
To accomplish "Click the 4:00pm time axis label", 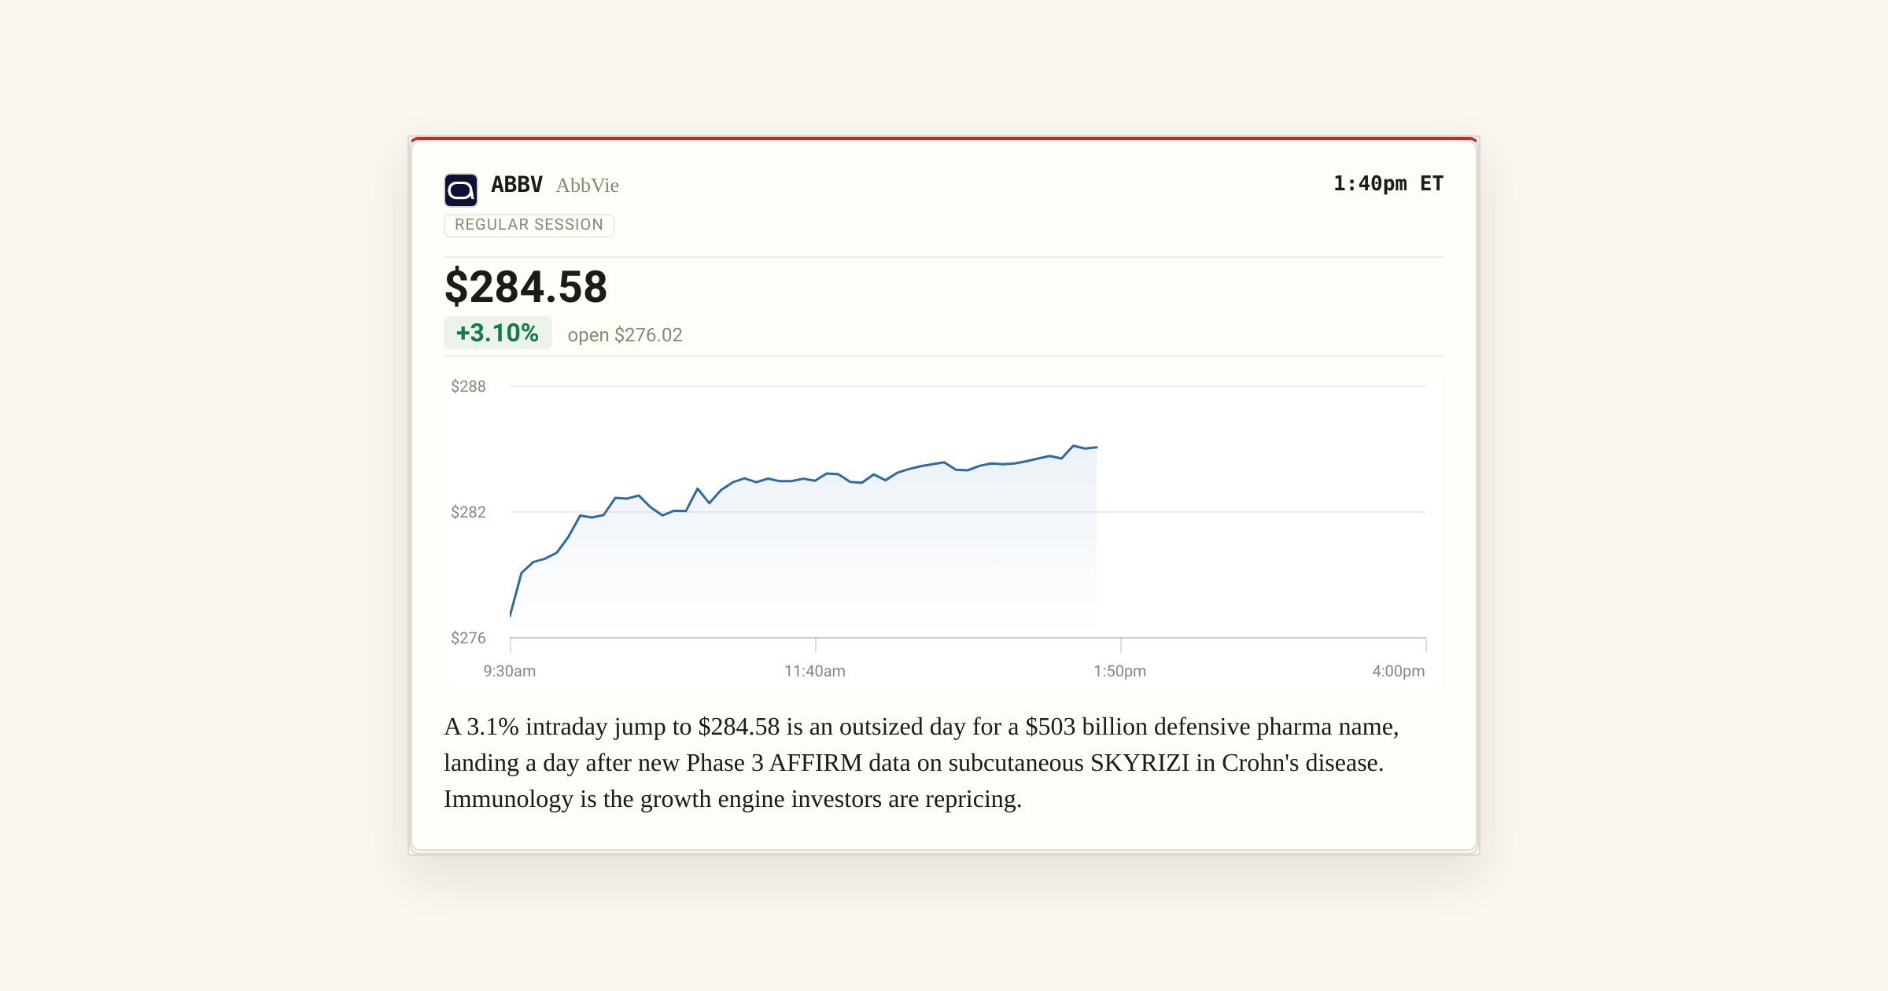I will 1399,671.
